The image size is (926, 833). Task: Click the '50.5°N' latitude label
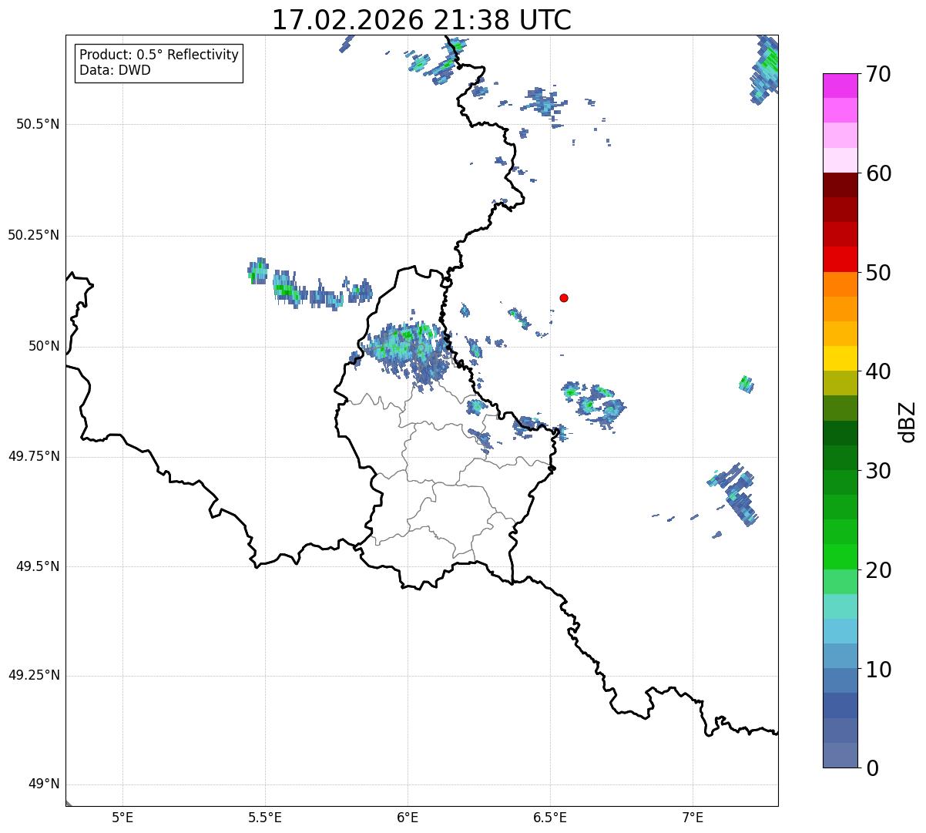[x=38, y=124]
